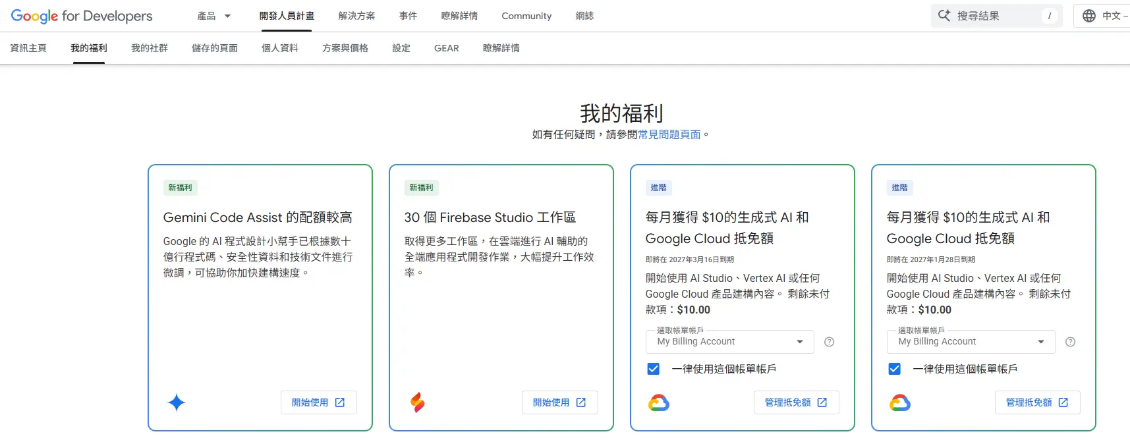This screenshot has width=1130, height=440.
Task: Click help icon beside fourth card billing dropdown
Action: click(1071, 342)
